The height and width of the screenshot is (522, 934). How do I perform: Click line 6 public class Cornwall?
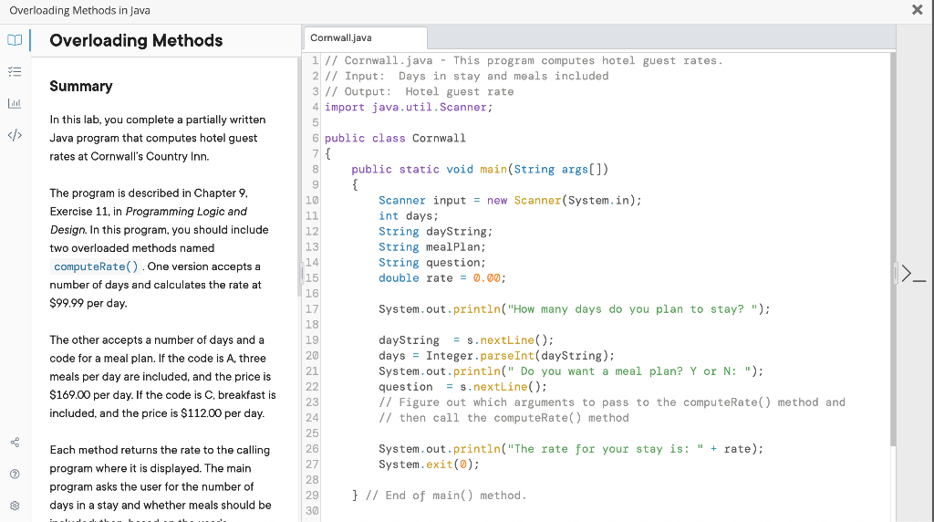395,138
